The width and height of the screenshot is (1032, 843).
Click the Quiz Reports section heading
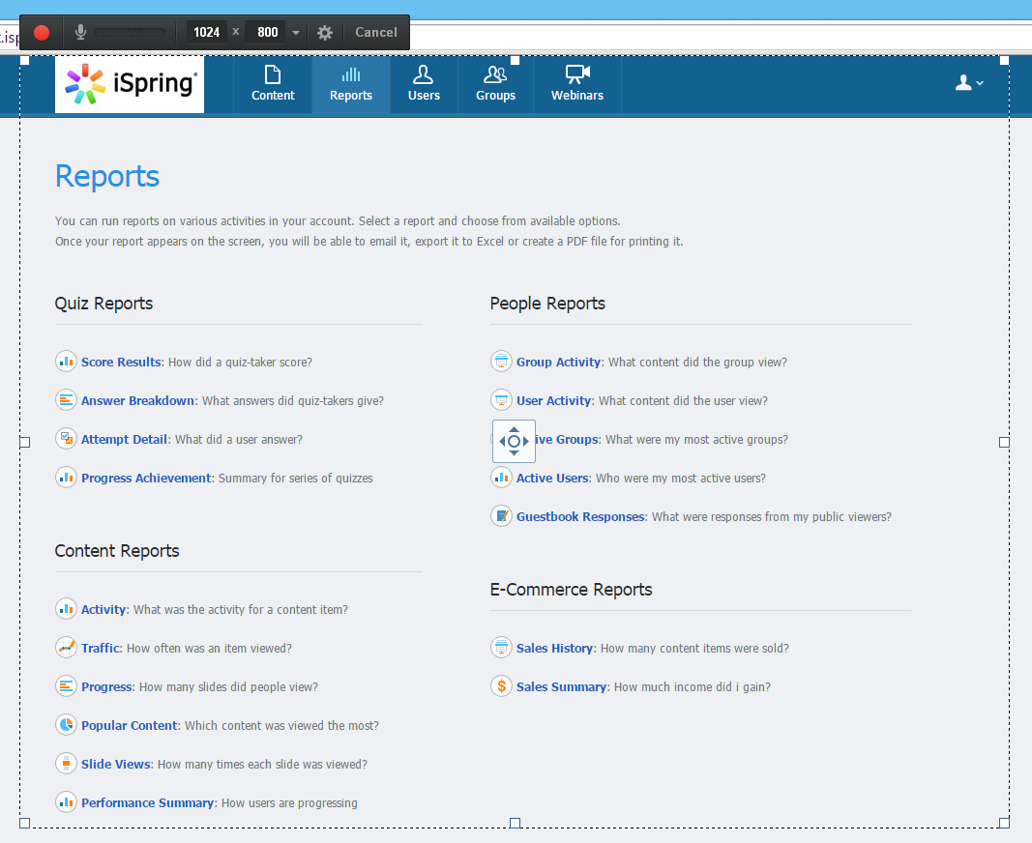pyautogui.click(x=104, y=304)
